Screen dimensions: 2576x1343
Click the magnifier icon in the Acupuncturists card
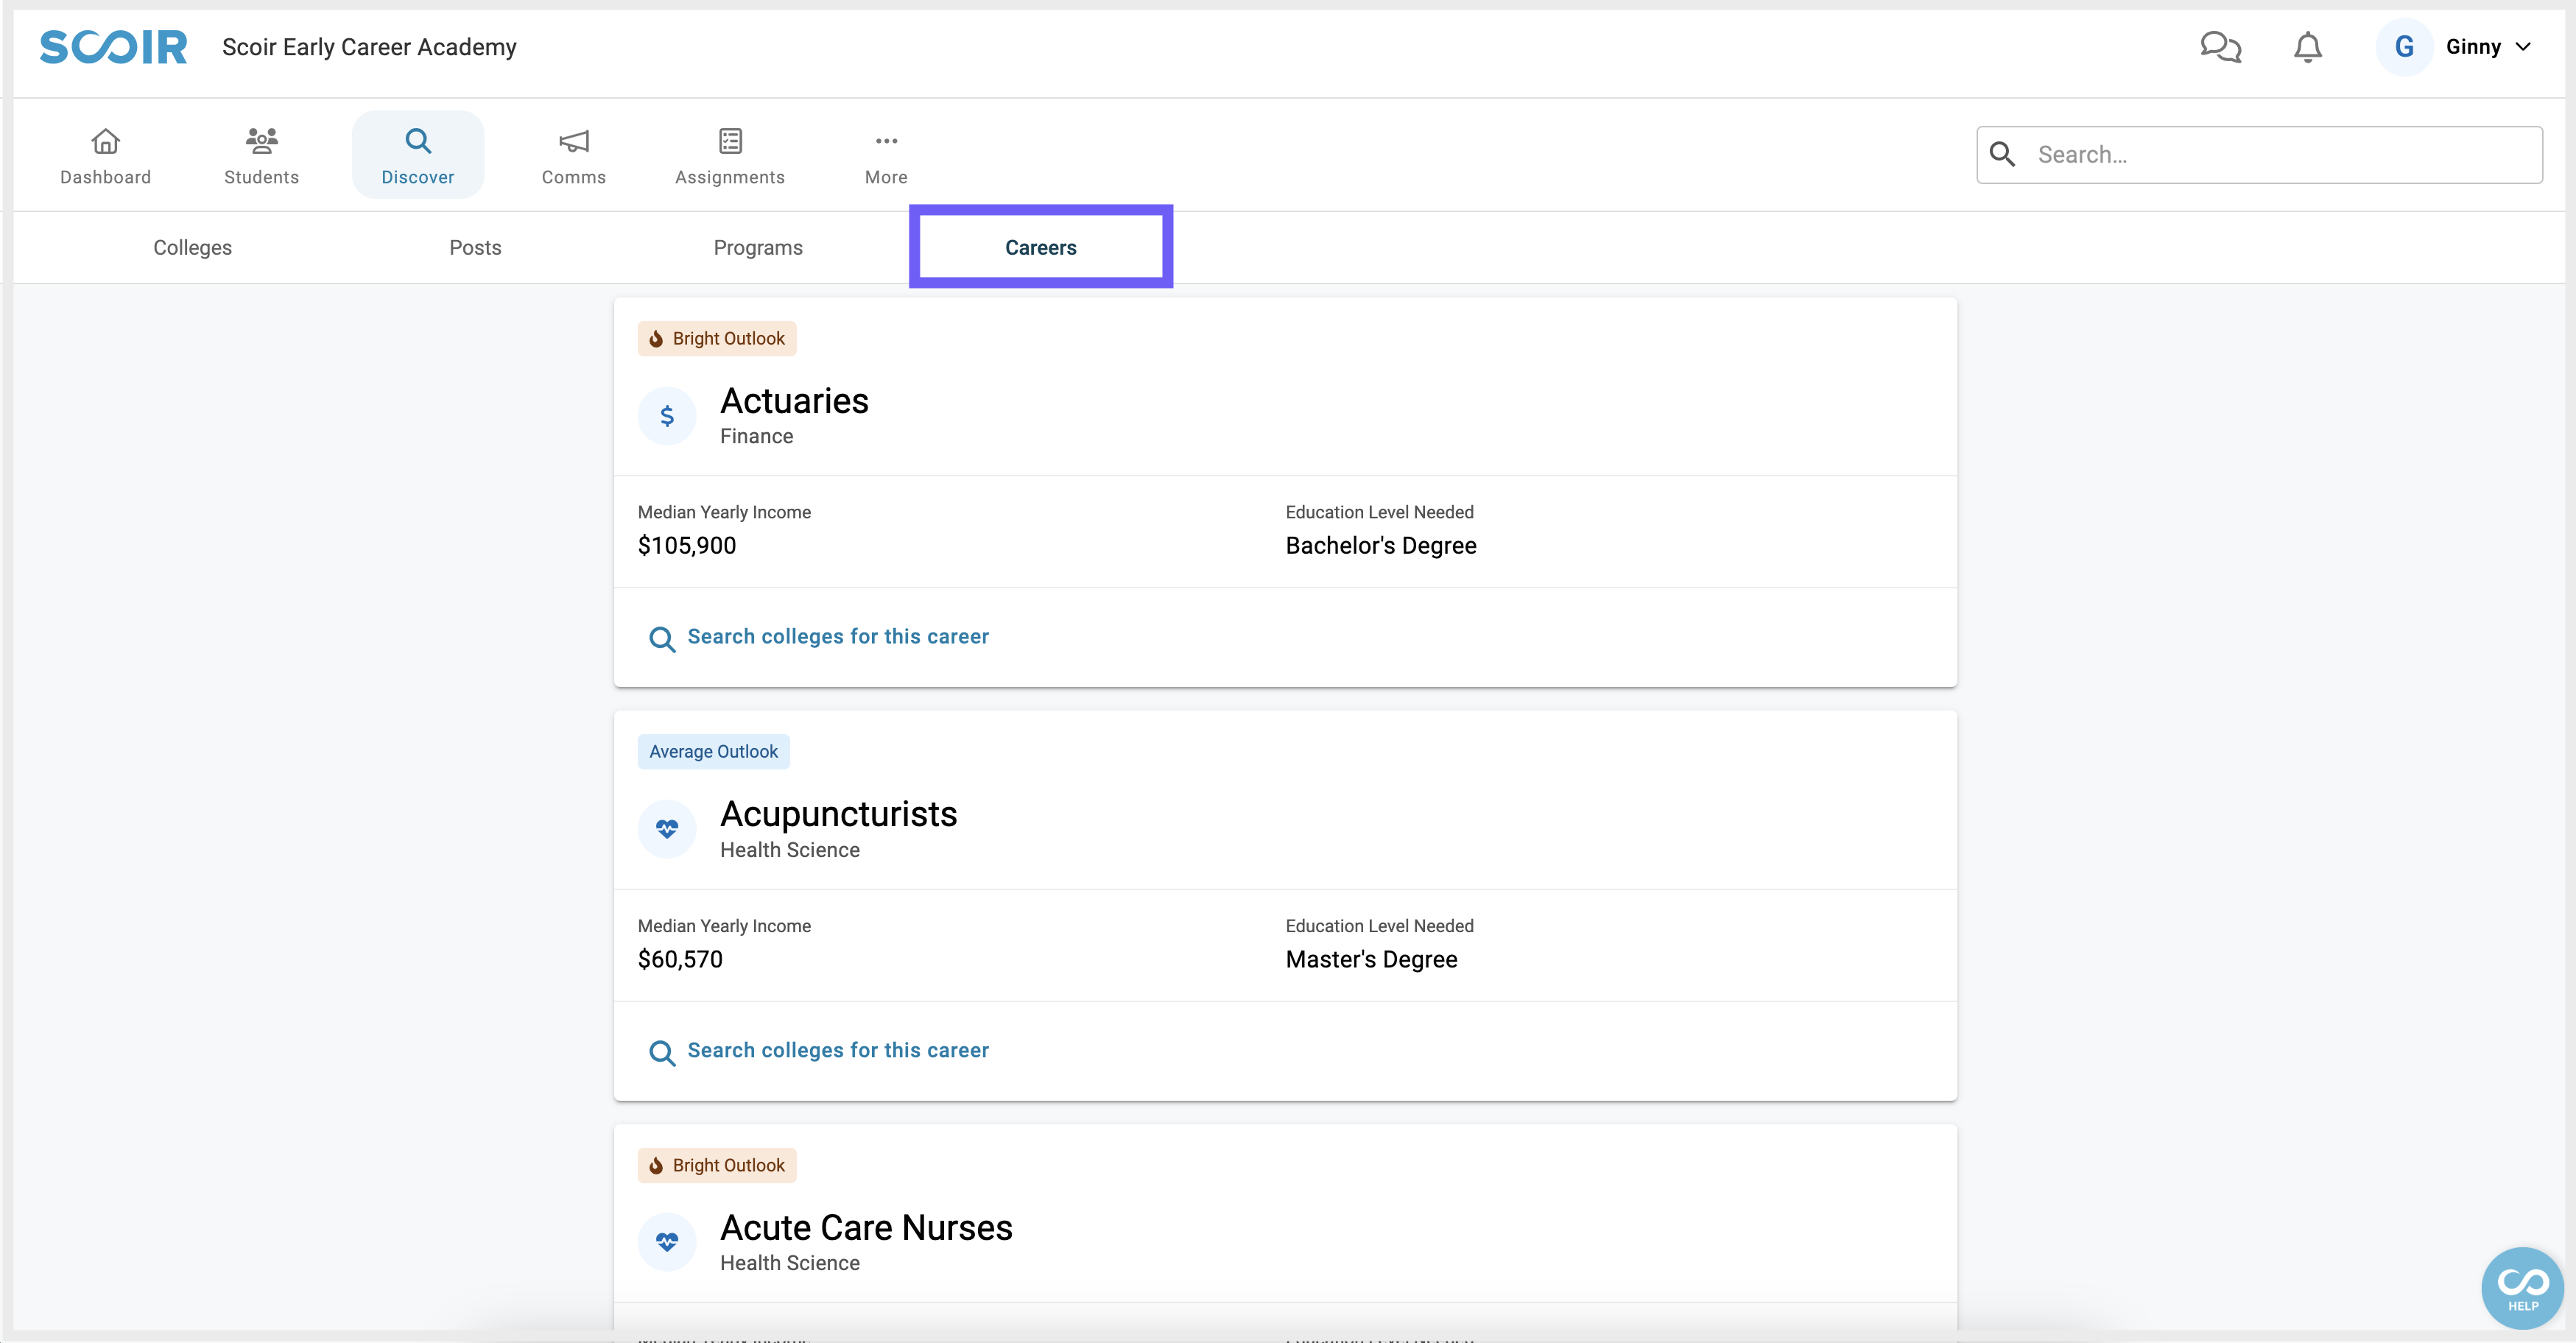pyautogui.click(x=662, y=1053)
